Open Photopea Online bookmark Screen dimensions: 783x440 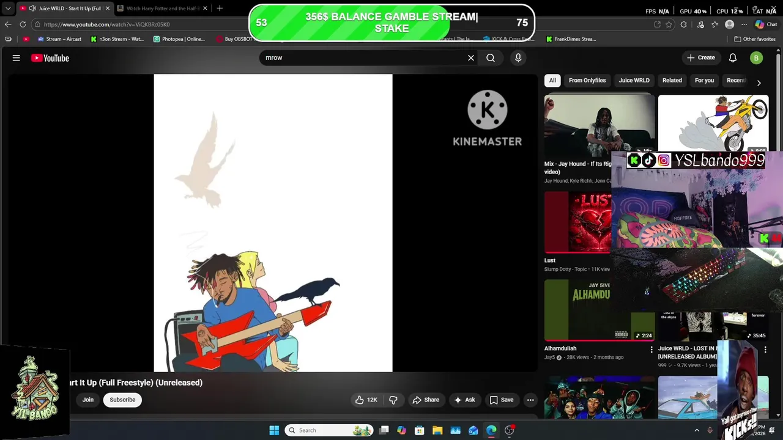pos(179,39)
